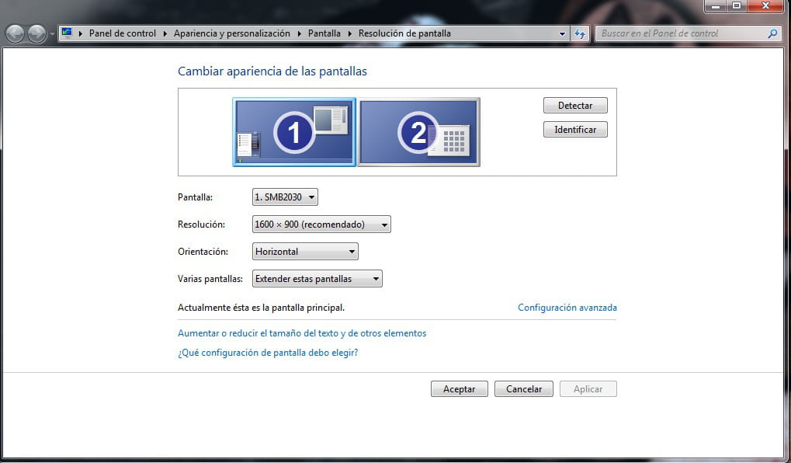Viewport: 791px width, 463px height.
Task: Select monitor 1 thumbnail
Action: pyautogui.click(x=294, y=132)
